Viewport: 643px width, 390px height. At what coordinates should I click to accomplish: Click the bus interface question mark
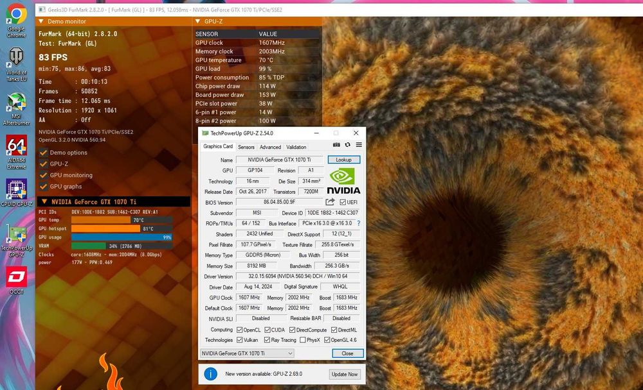(x=359, y=223)
